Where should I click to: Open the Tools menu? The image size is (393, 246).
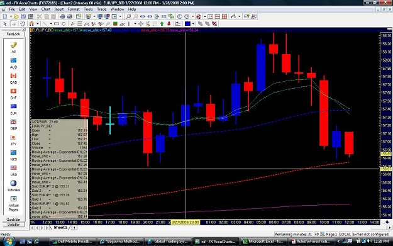pos(88,9)
